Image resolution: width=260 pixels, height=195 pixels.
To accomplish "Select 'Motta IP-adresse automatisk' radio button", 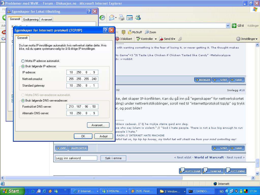I will coord(23,61).
